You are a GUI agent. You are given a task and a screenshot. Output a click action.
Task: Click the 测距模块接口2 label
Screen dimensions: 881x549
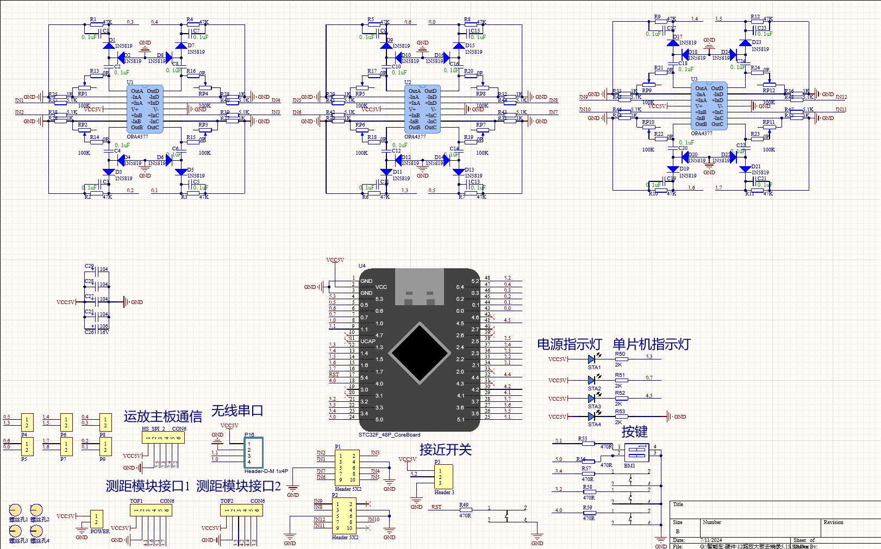pyautogui.click(x=238, y=486)
